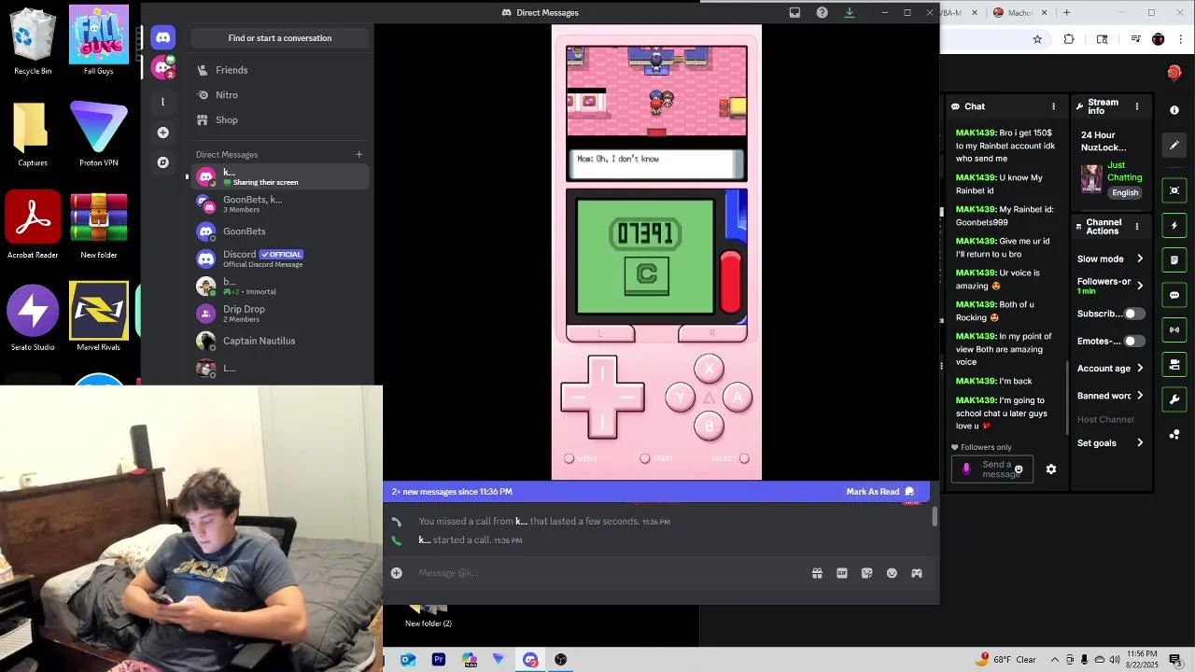
Task: Open apps controller icon in message bar
Action: pyautogui.click(x=917, y=573)
